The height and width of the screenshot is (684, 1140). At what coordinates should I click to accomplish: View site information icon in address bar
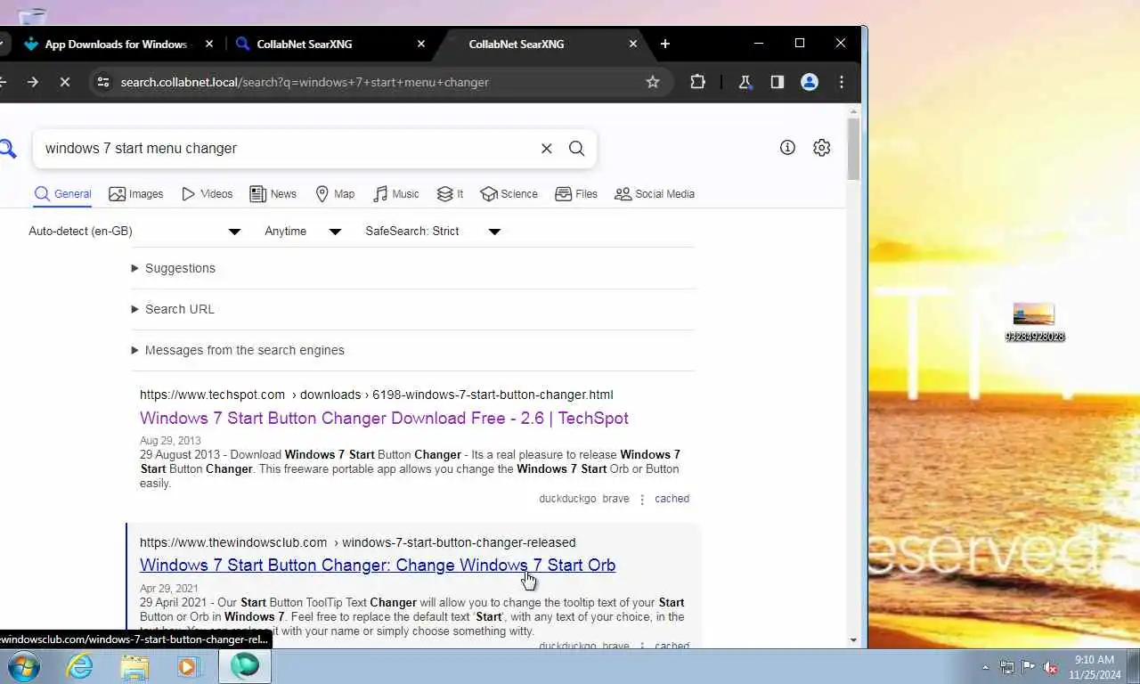point(103,82)
